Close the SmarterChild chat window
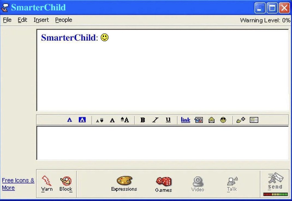 coord(284,8)
